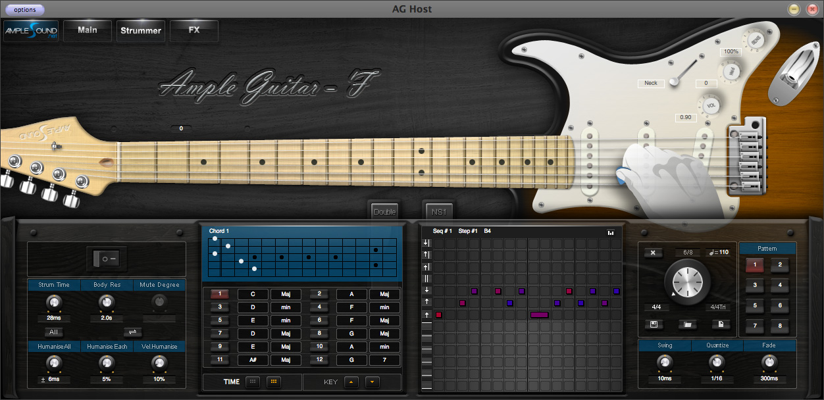This screenshot has height=400, width=824.
Task: Select pattern slot 1
Action: [x=755, y=265]
